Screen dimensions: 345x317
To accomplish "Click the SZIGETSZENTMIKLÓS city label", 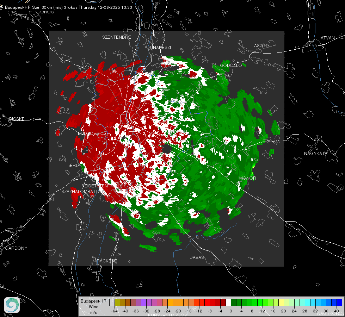I will (104, 186).
